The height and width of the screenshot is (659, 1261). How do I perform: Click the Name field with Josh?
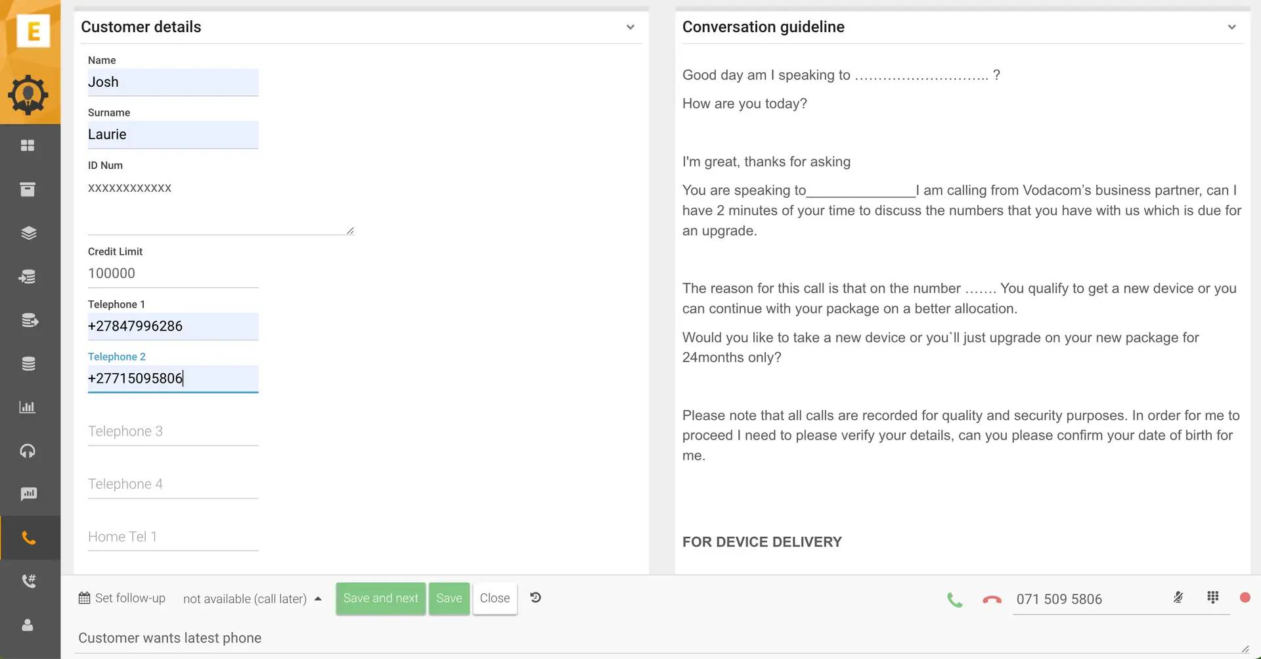point(173,82)
